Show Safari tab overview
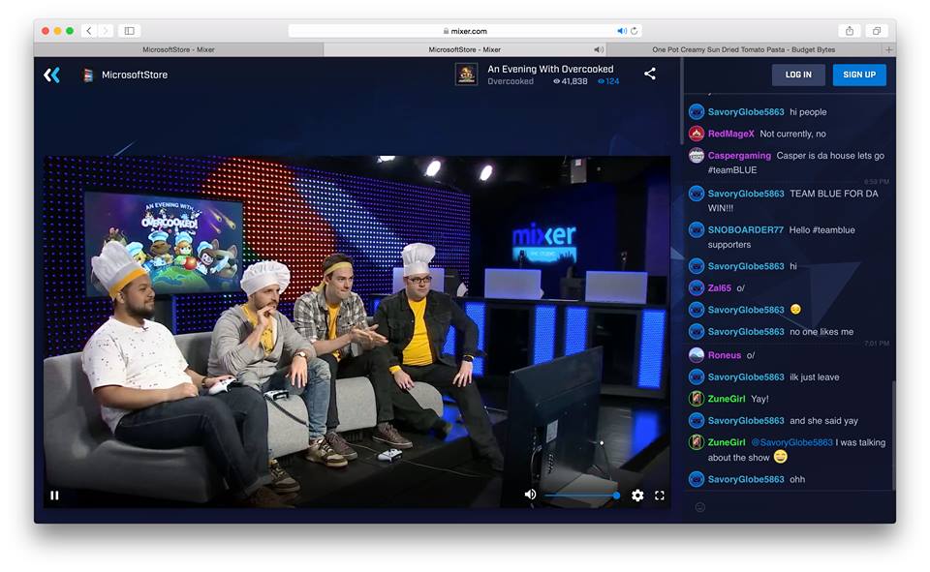Image resolution: width=930 pixels, height=572 pixels. click(x=877, y=31)
